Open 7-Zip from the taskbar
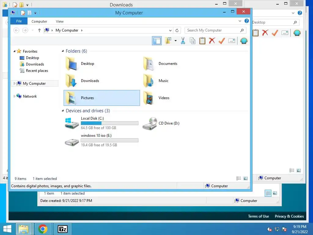 tap(62, 229)
